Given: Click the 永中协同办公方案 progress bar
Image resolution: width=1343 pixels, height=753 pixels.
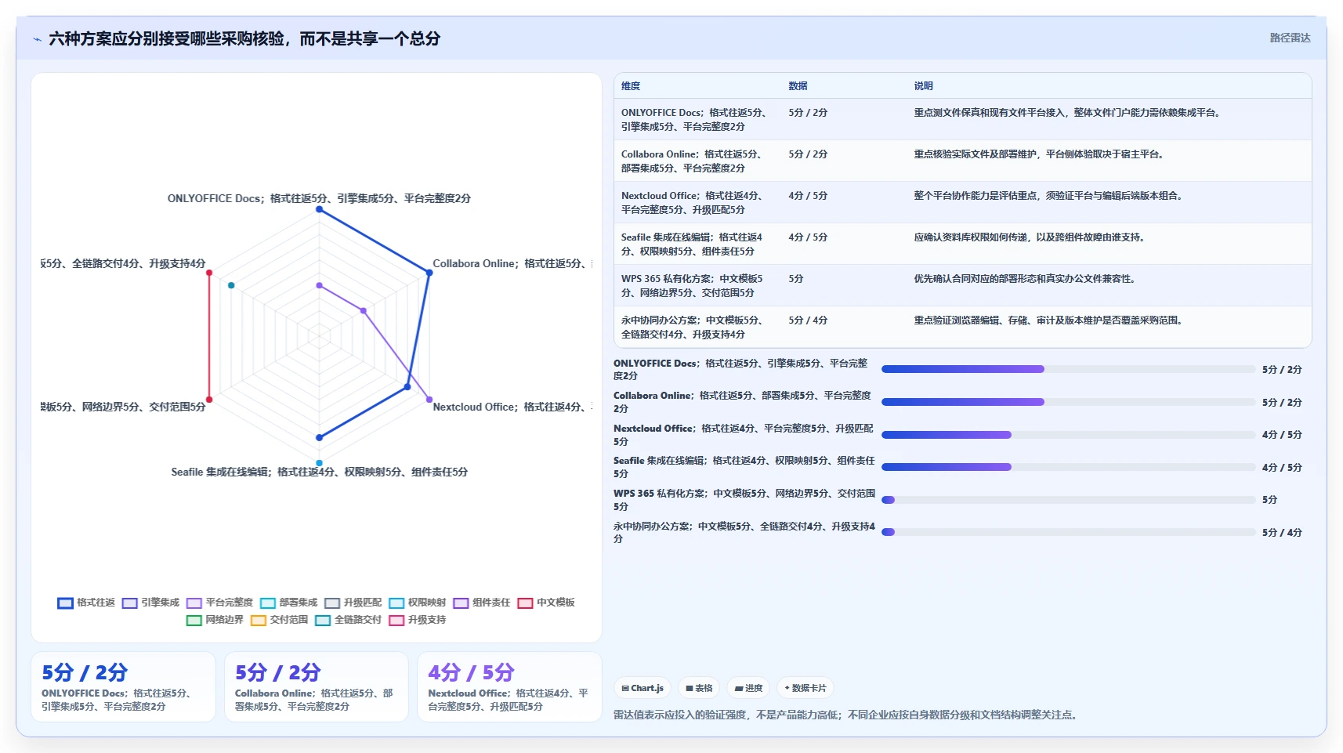Looking at the screenshot, I should coord(1069,532).
